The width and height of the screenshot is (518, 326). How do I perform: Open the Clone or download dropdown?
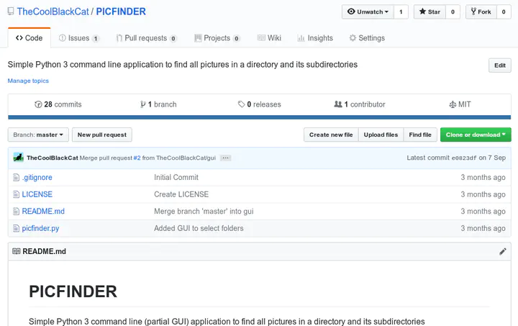(476, 135)
